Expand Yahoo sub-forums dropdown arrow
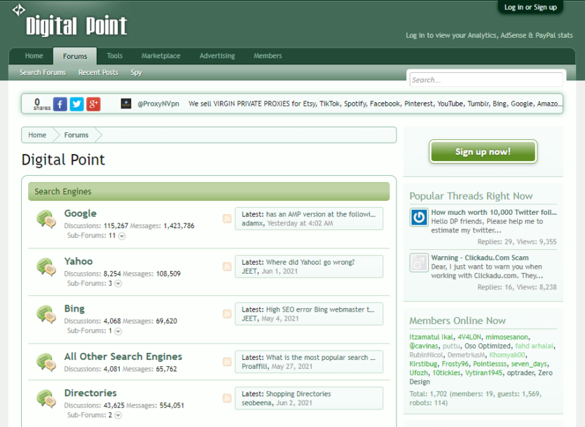 [118, 283]
